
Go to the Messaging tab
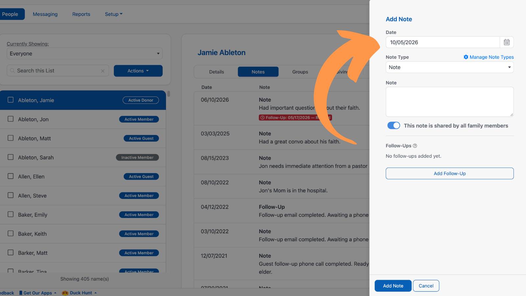[45, 14]
